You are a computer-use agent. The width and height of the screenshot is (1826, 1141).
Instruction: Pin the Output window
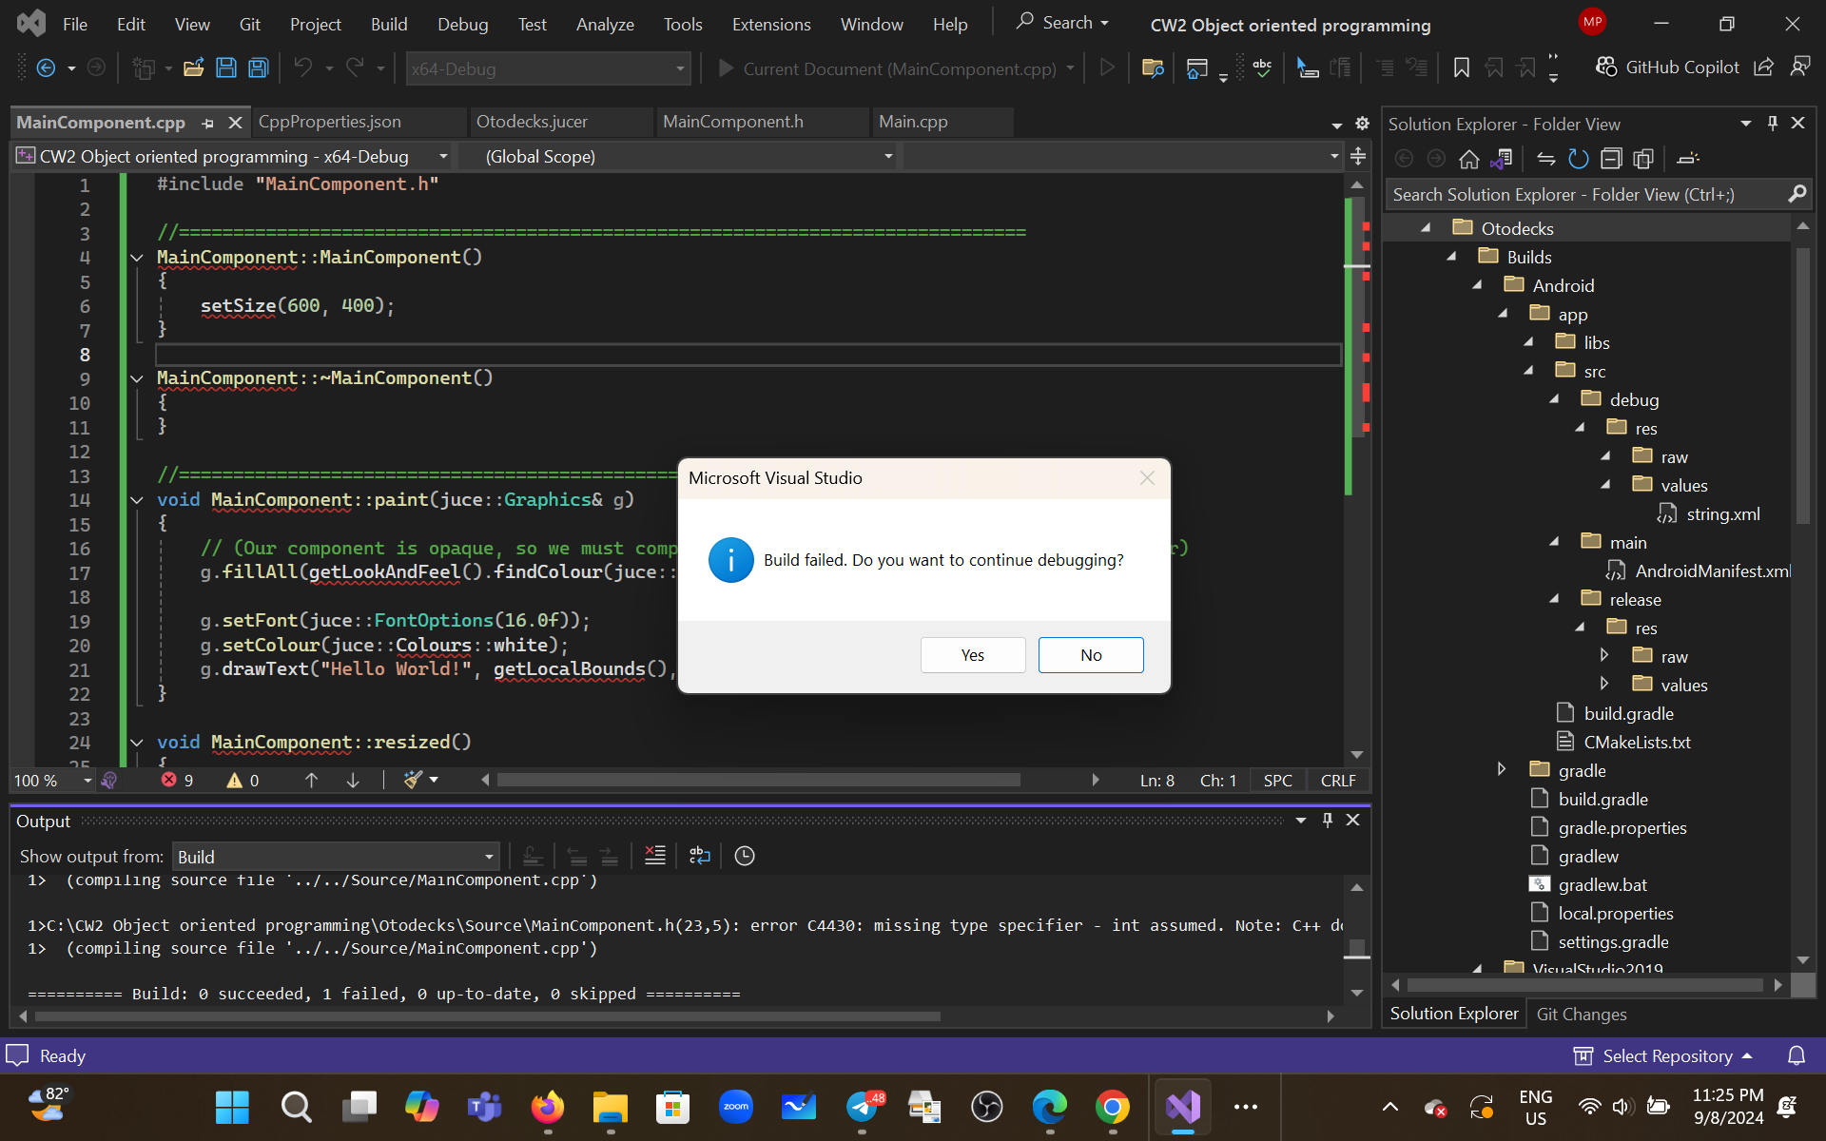1327,819
